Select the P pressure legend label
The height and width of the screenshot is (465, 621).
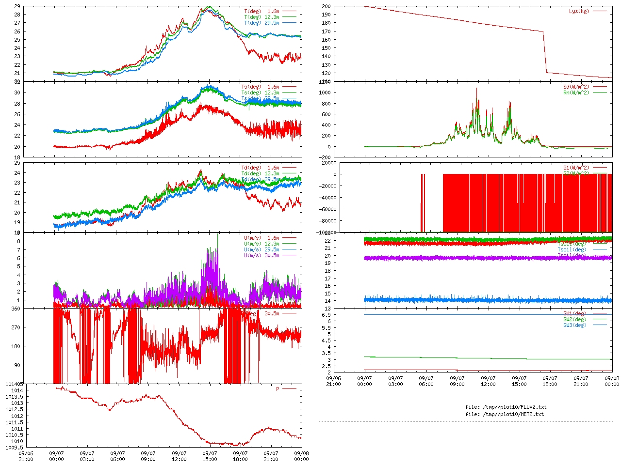(278, 389)
